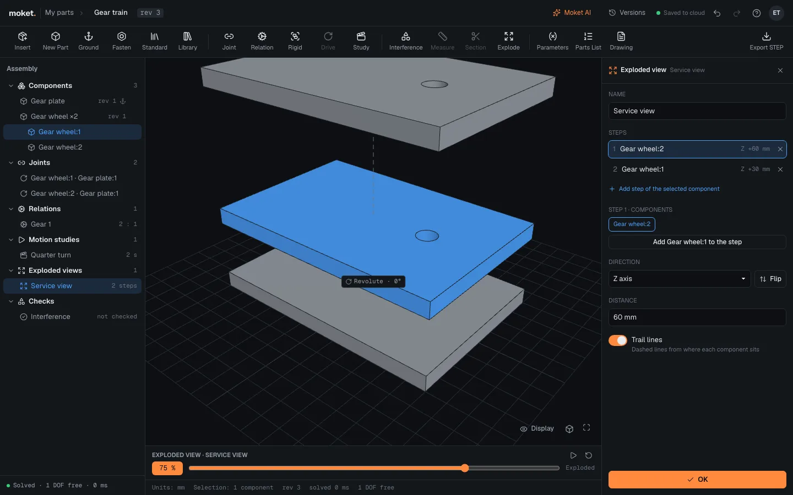Screen dimensions: 793x495
Task: Start a motion Study
Action: click(x=361, y=41)
